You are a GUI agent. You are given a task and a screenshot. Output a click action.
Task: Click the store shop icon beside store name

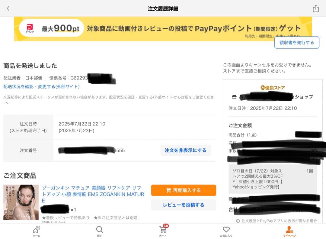point(234,97)
